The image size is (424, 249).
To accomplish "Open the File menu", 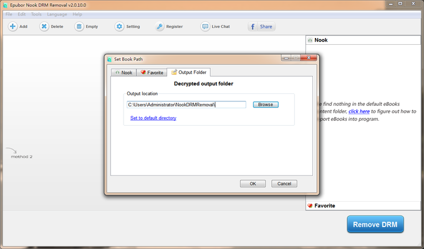I will tap(9, 14).
